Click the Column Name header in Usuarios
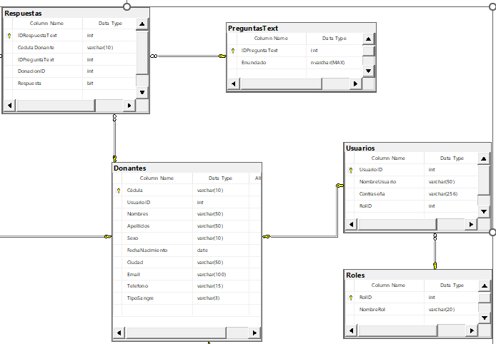Screen dimensions: 496x344 (388, 158)
